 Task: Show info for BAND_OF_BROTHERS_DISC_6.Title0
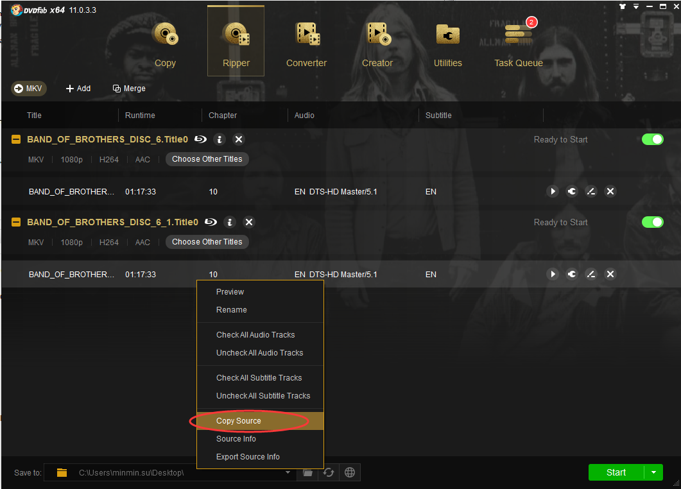click(220, 139)
